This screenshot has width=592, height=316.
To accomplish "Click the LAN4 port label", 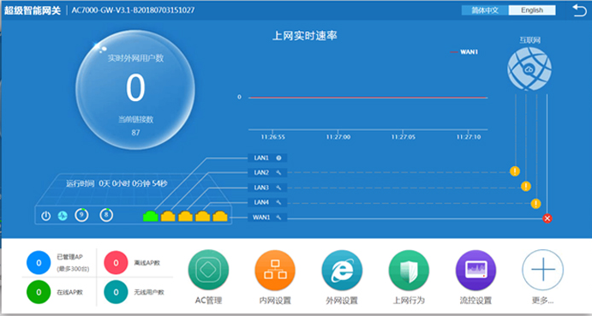I will [261, 202].
